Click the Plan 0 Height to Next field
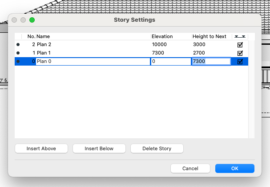 [211, 62]
